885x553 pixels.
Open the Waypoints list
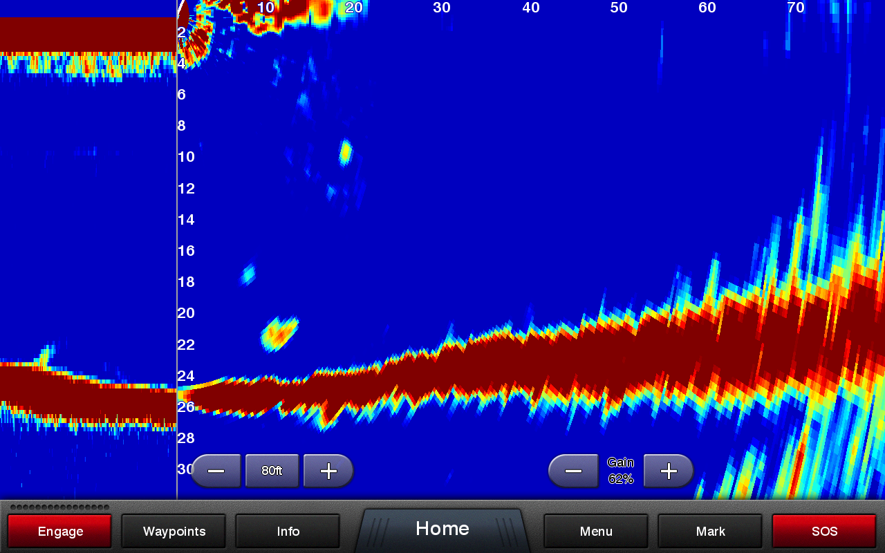click(174, 532)
